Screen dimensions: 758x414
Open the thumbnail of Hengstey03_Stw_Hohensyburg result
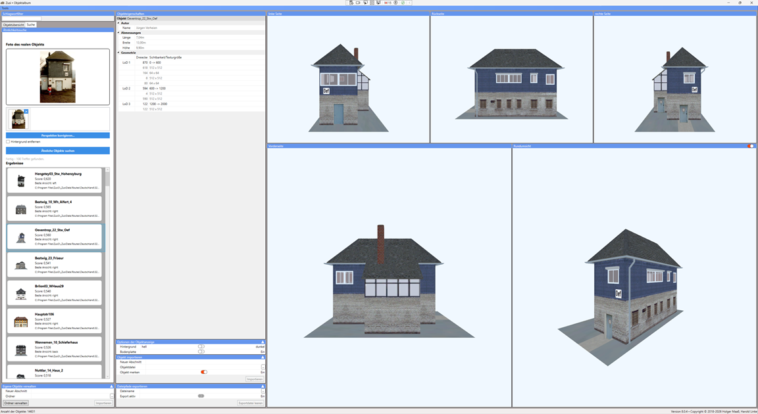pyautogui.click(x=21, y=181)
